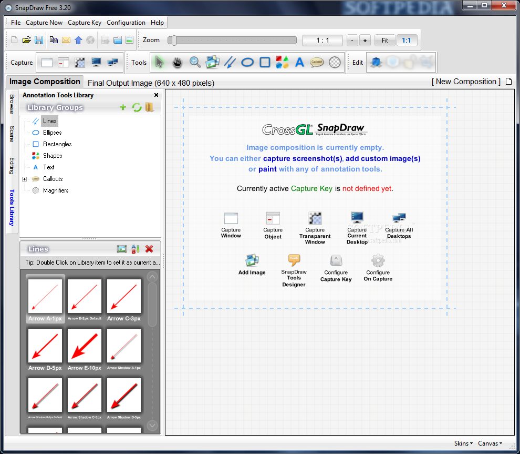The height and width of the screenshot is (454, 520).
Task: Select the Magnifier tool in Tools bar
Action: click(x=335, y=62)
